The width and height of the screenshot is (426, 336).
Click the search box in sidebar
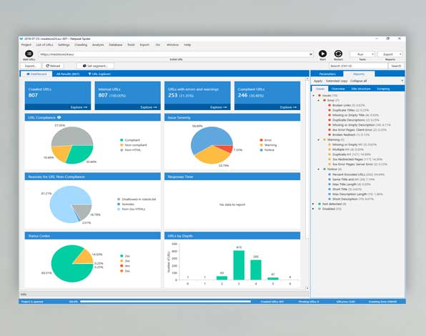click(x=358, y=66)
